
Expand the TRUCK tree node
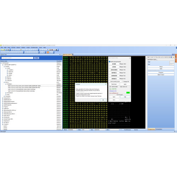point(6,80)
